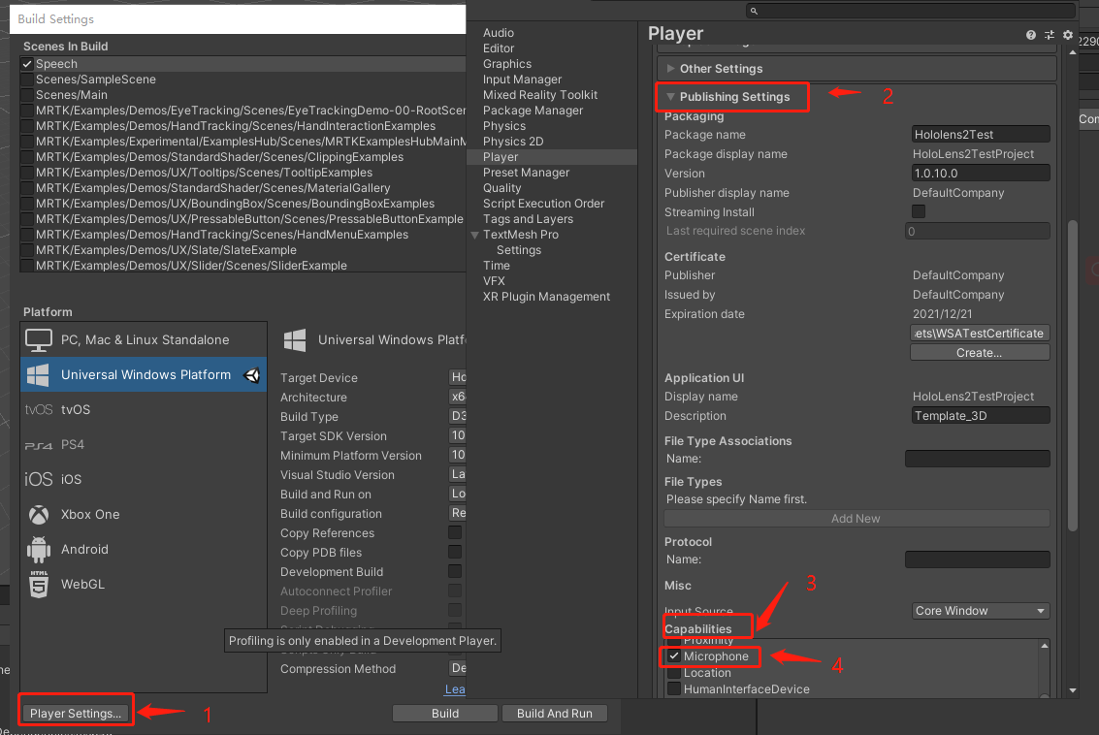Click the Build button
Image resolution: width=1099 pixels, height=735 pixels.
[444, 714]
